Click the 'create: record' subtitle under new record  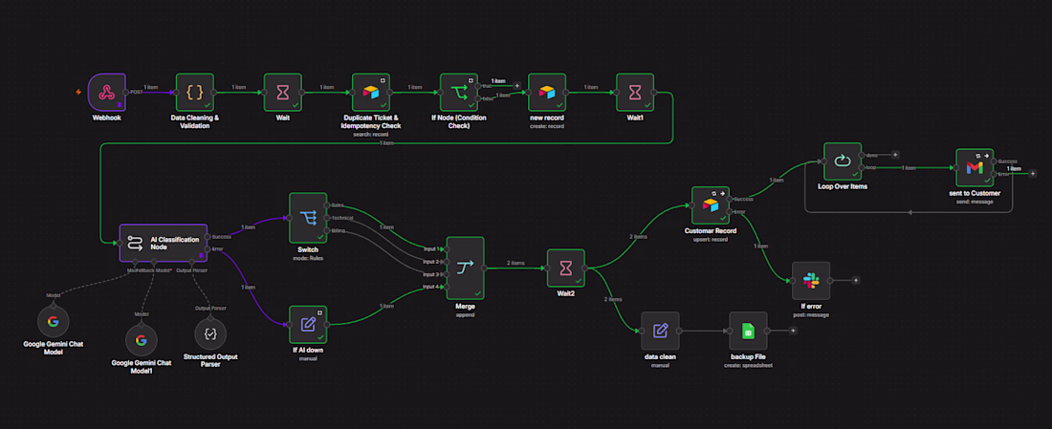pos(547,128)
